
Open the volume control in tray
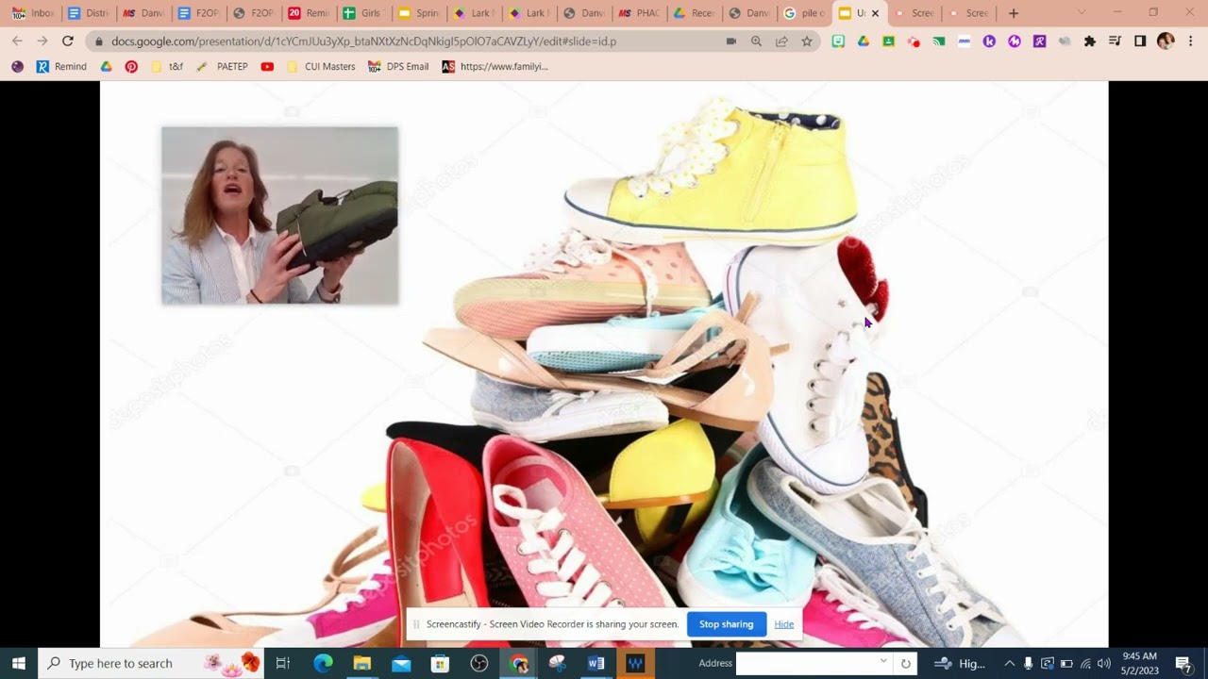point(1103,663)
